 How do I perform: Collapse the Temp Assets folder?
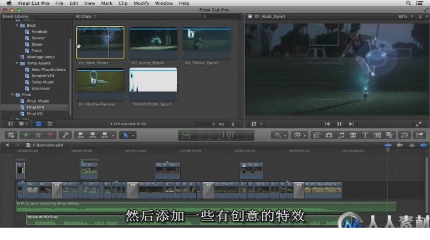17,63
